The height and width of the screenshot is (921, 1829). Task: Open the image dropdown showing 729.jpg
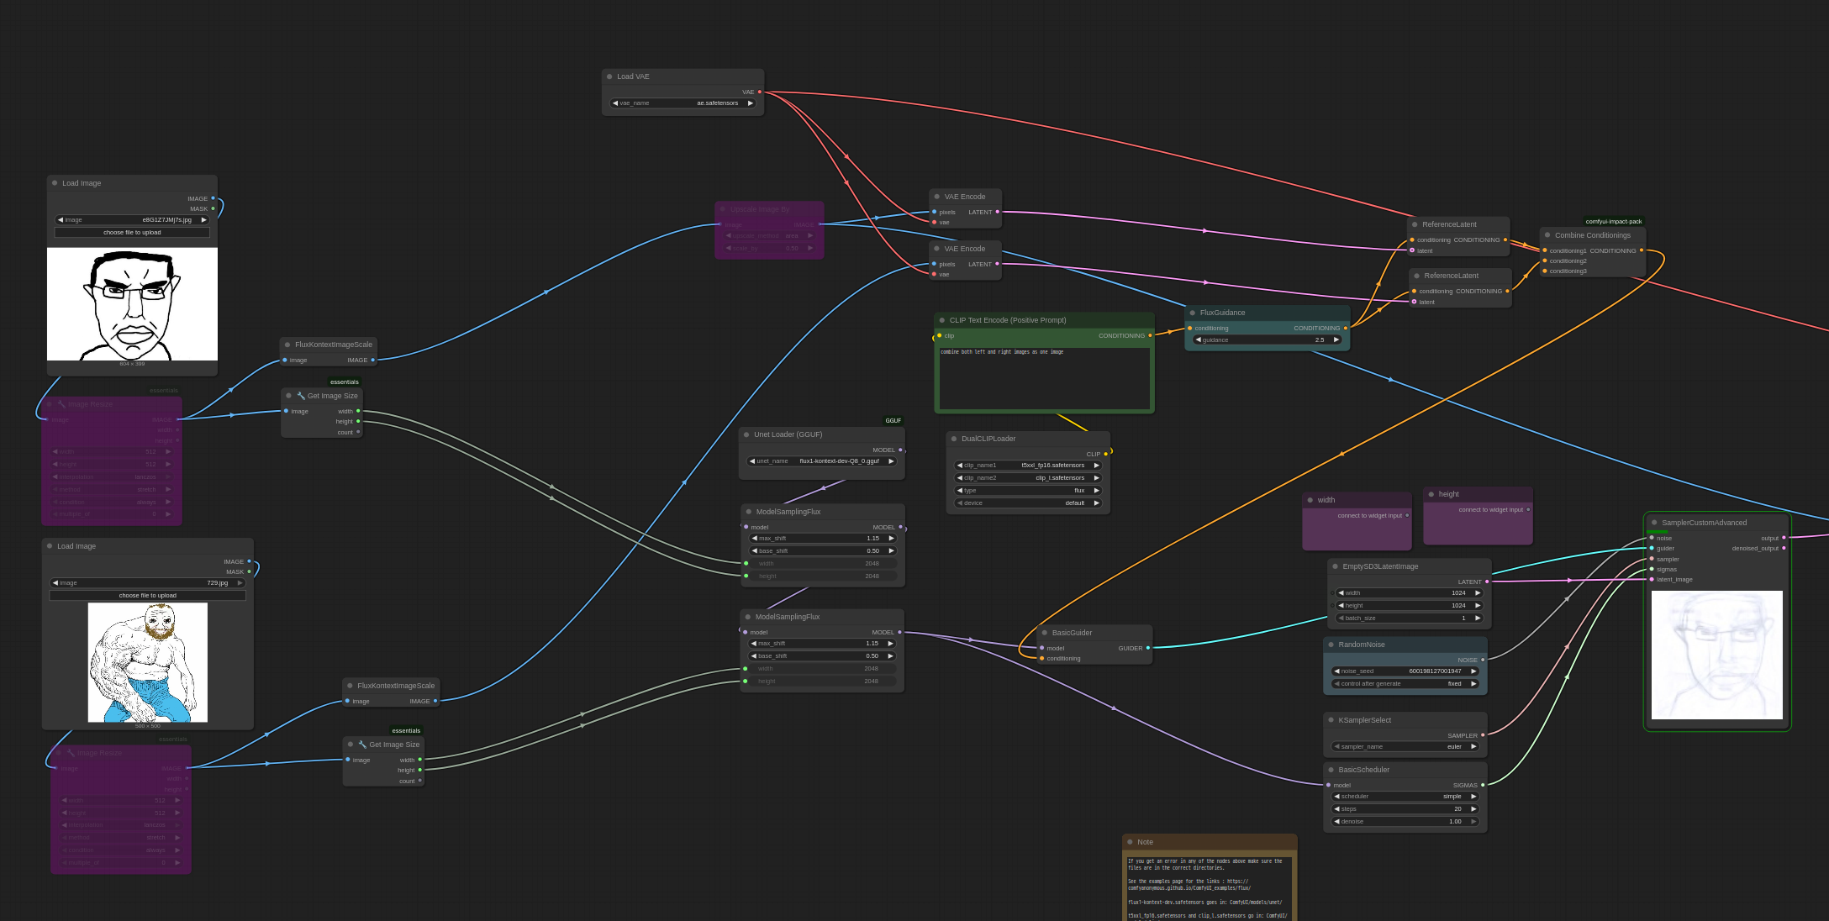pos(148,583)
